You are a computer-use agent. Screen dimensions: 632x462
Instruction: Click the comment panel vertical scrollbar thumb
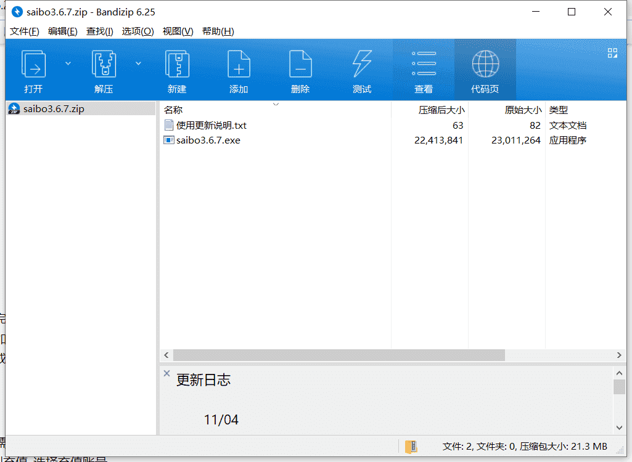click(x=620, y=387)
